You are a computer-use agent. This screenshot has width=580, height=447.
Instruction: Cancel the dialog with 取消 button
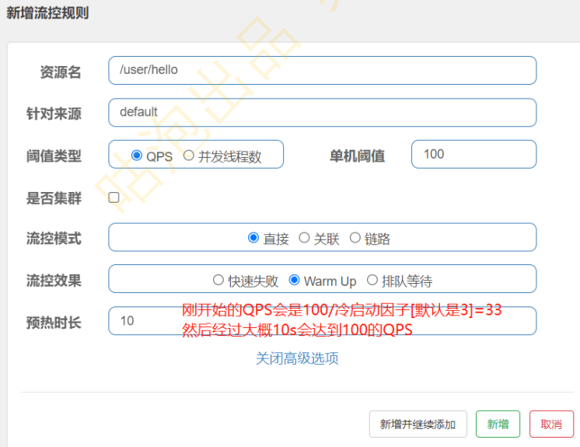551,424
